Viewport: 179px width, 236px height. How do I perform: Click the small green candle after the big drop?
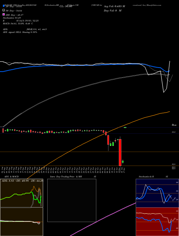point(123,162)
